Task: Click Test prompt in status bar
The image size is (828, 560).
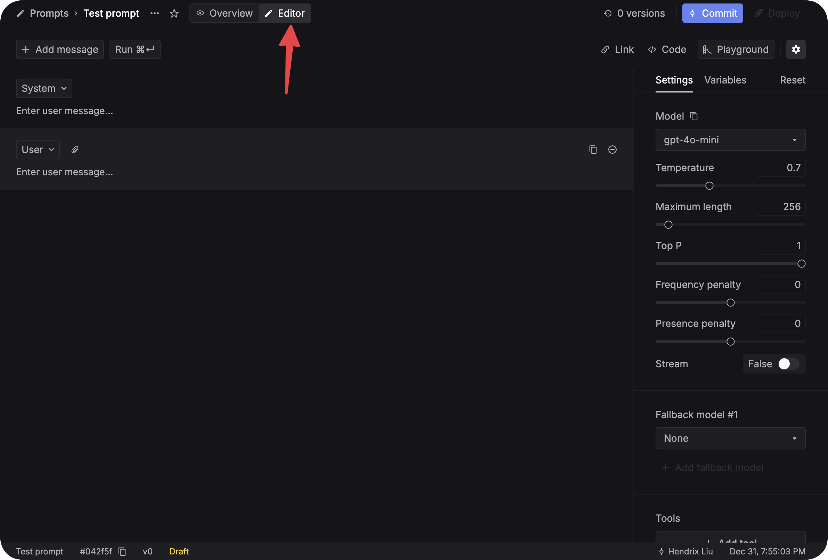Action: coord(40,551)
